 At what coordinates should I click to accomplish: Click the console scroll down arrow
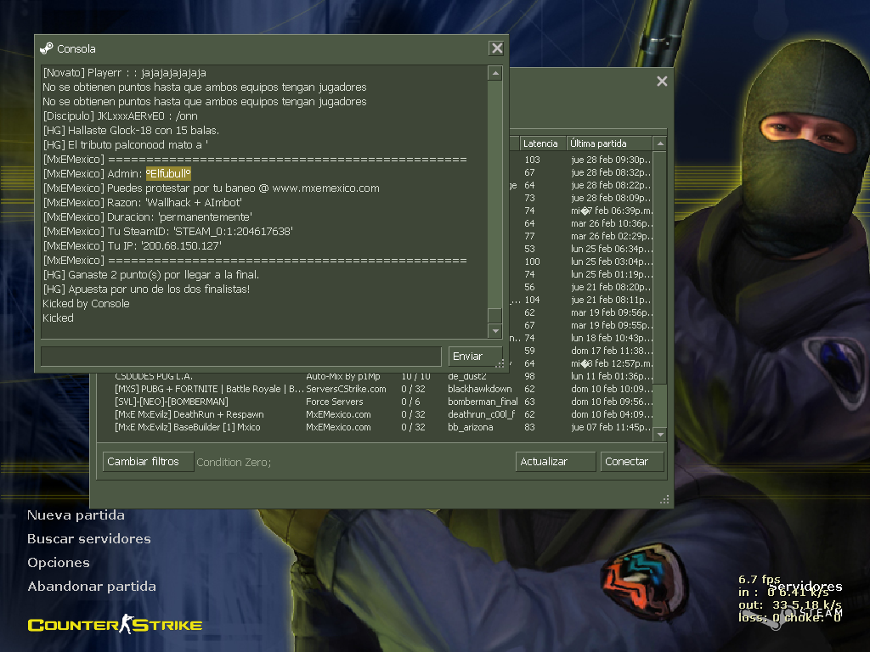495,331
